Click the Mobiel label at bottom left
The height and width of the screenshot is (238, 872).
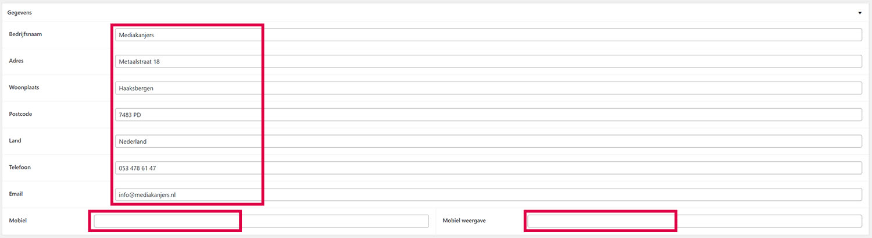coord(18,221)
